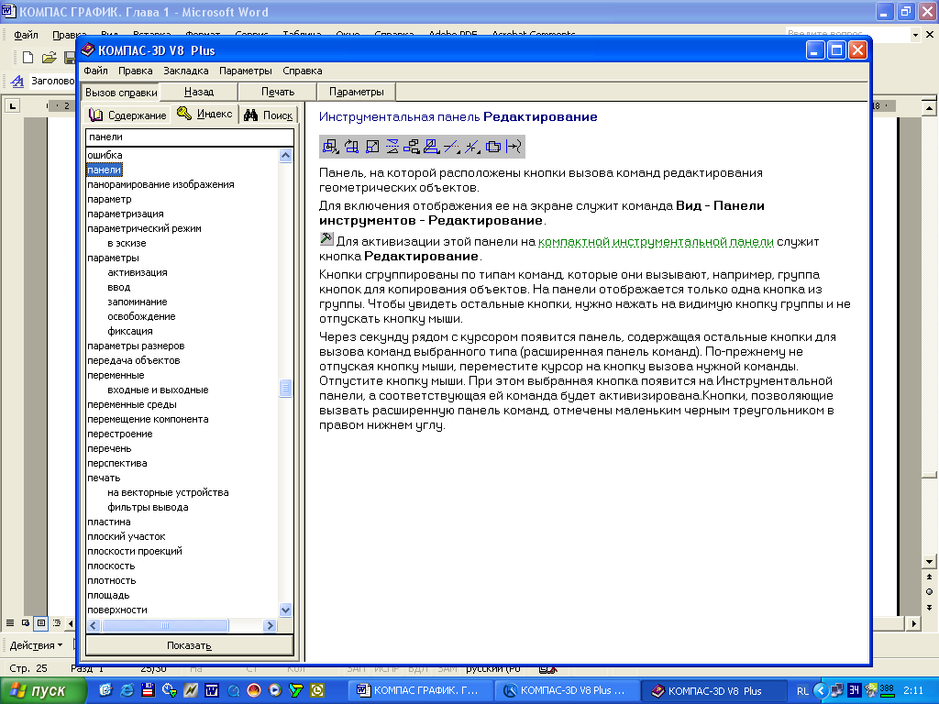Open the Поиск tab with binoculars
This screenshot has width=939, height=704.
coord(269,115)
